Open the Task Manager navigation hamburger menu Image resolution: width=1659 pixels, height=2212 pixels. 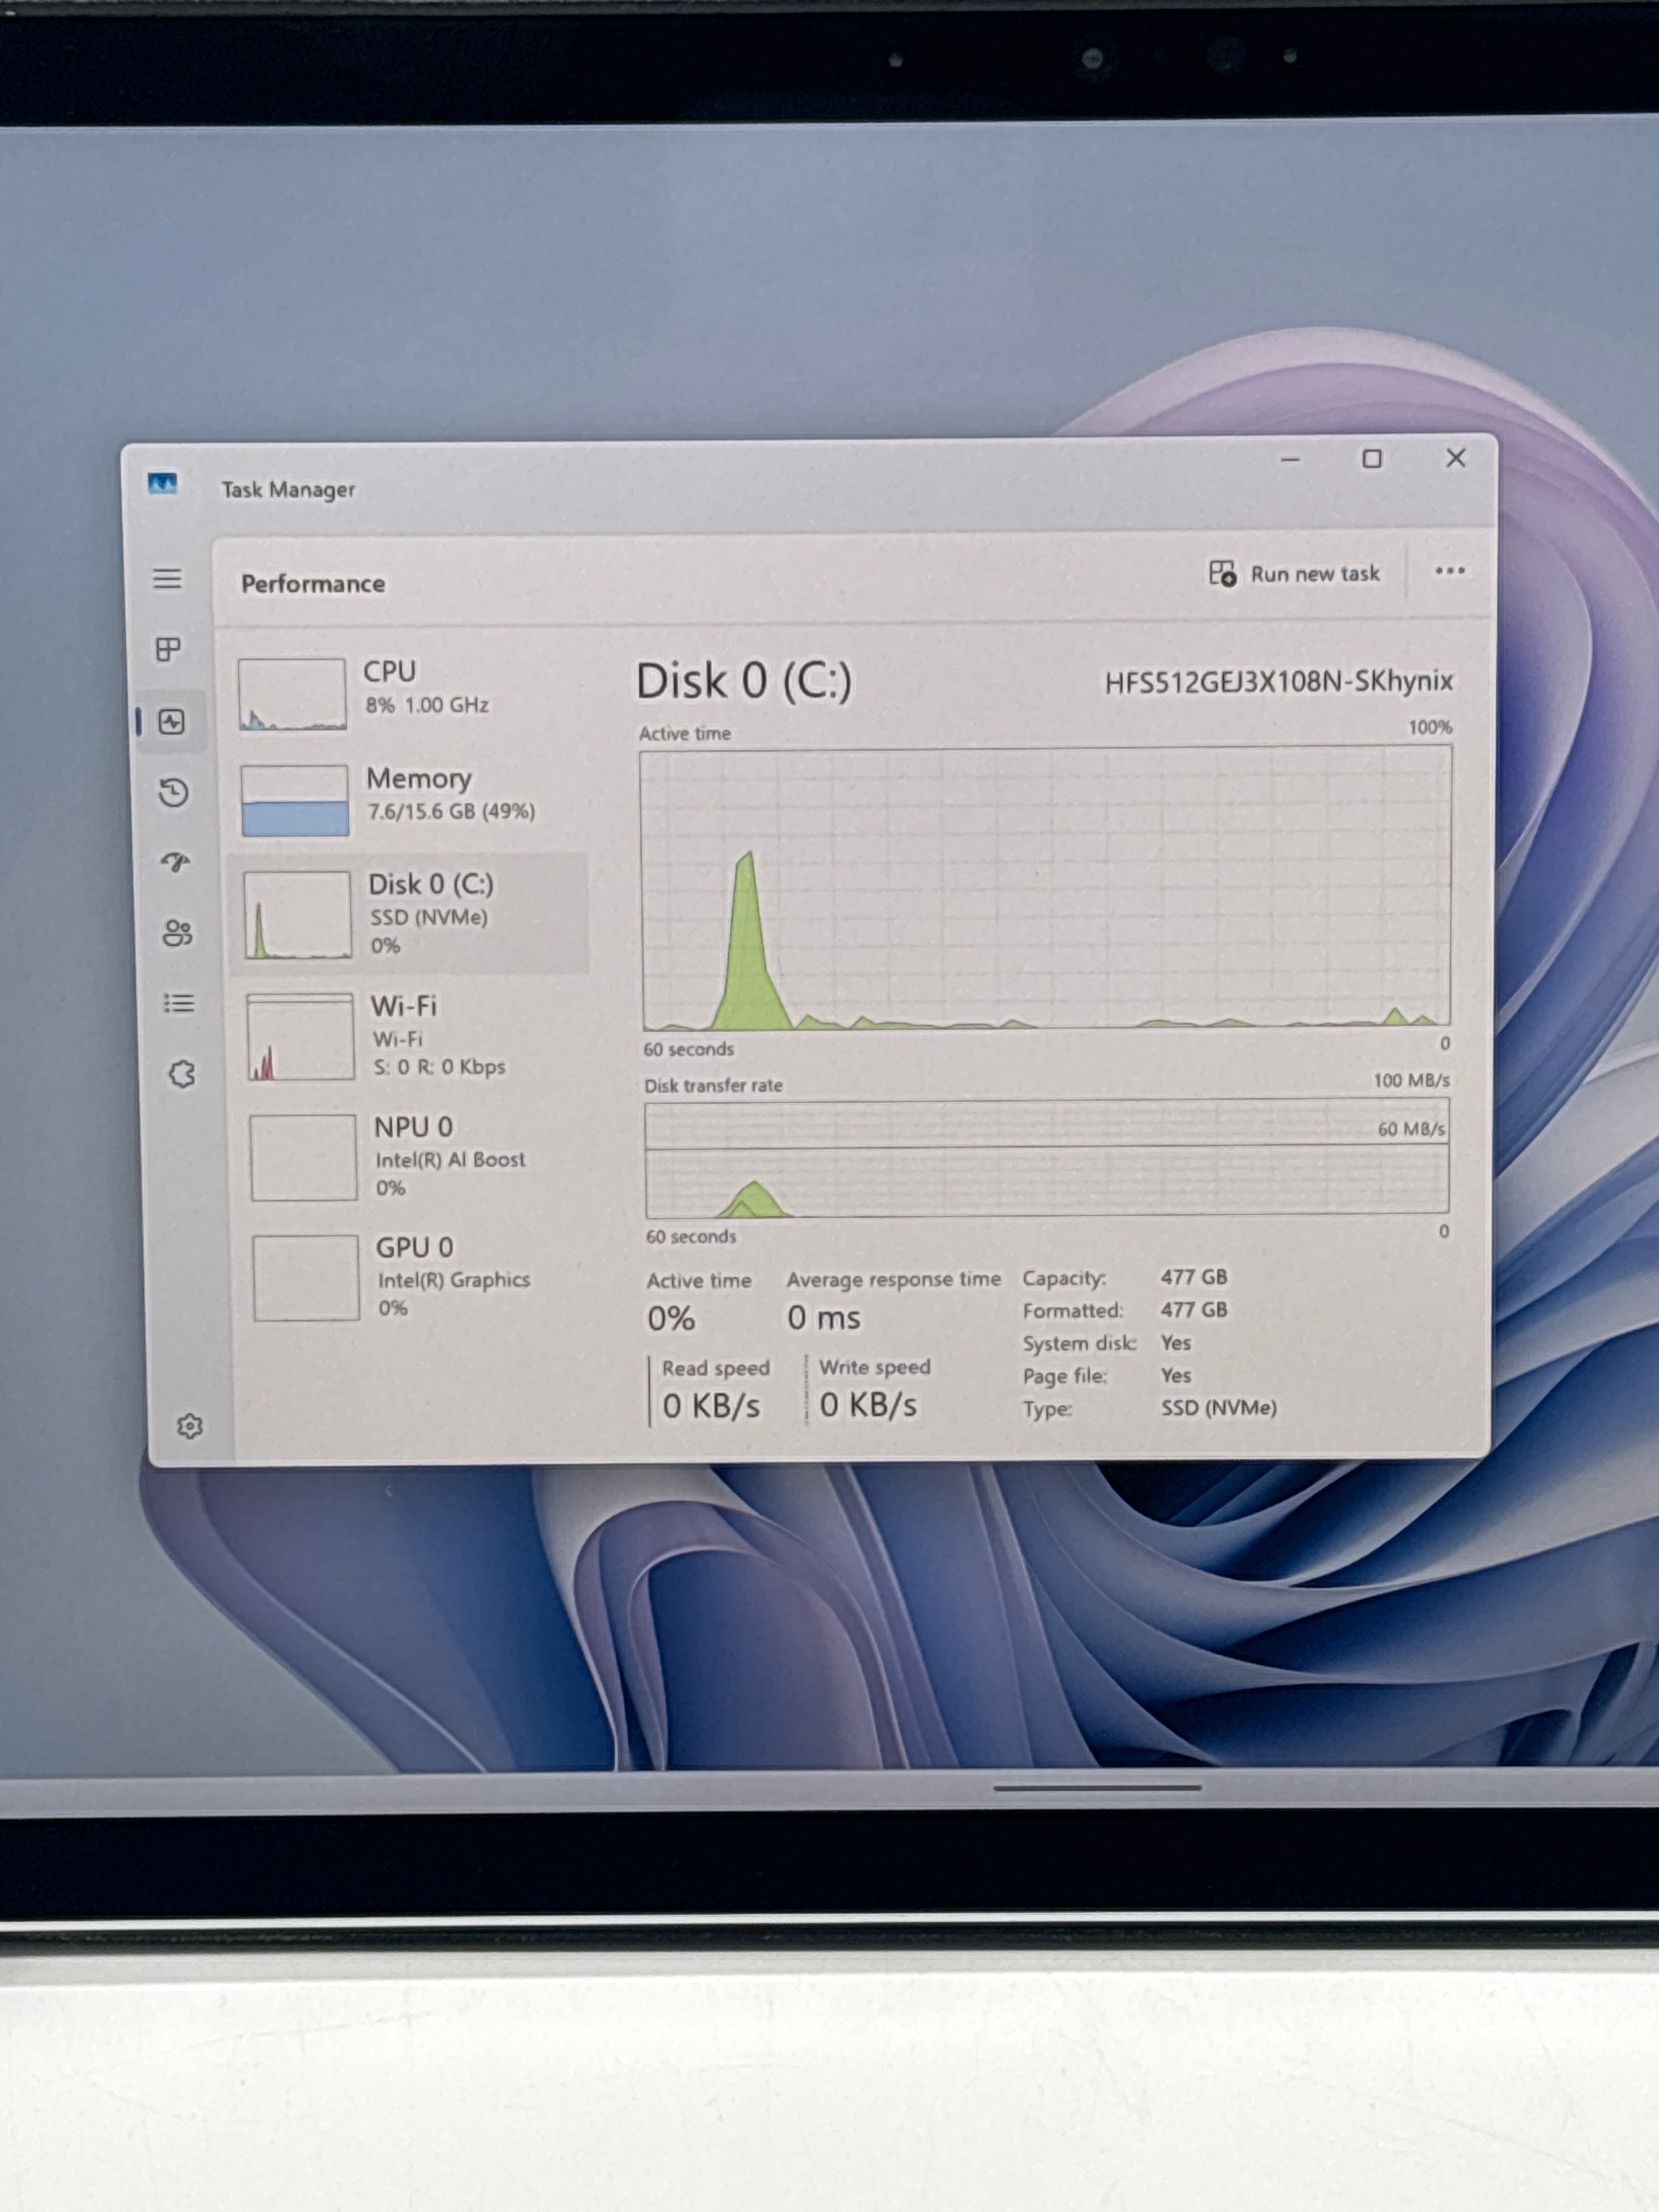(x=167, y=579)
